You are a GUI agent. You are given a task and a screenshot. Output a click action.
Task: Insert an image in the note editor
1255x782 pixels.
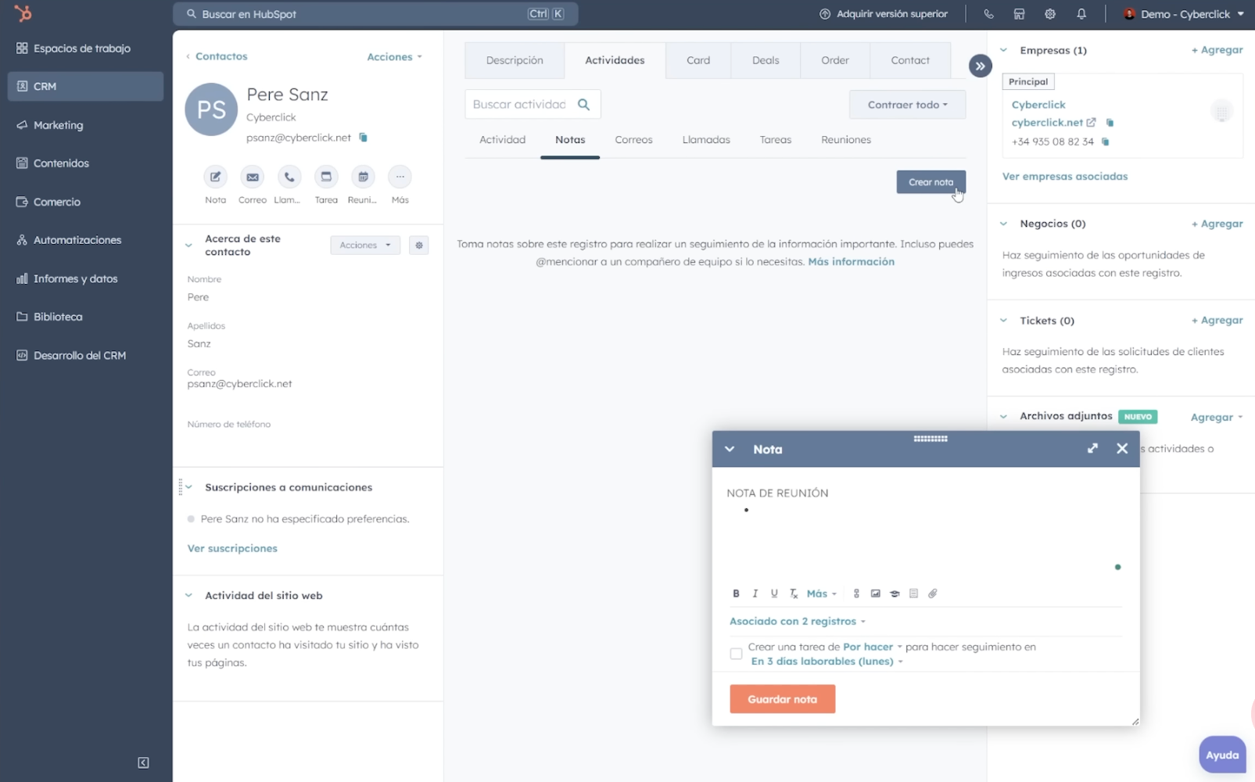875,594
